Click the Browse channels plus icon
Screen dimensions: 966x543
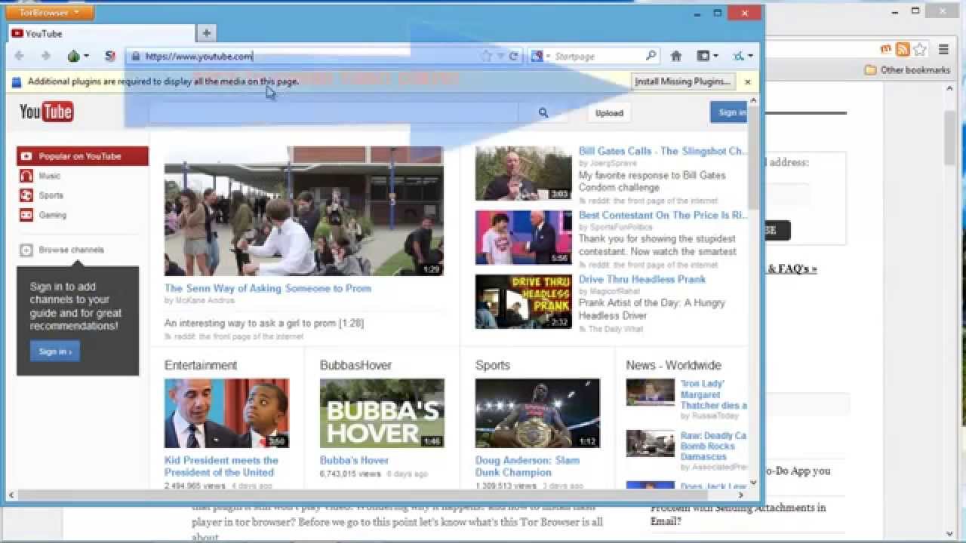pos(26,250)
